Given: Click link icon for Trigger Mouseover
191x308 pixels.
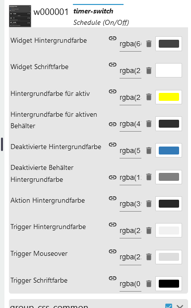Looking at the screenshot, I should [113, 251].
